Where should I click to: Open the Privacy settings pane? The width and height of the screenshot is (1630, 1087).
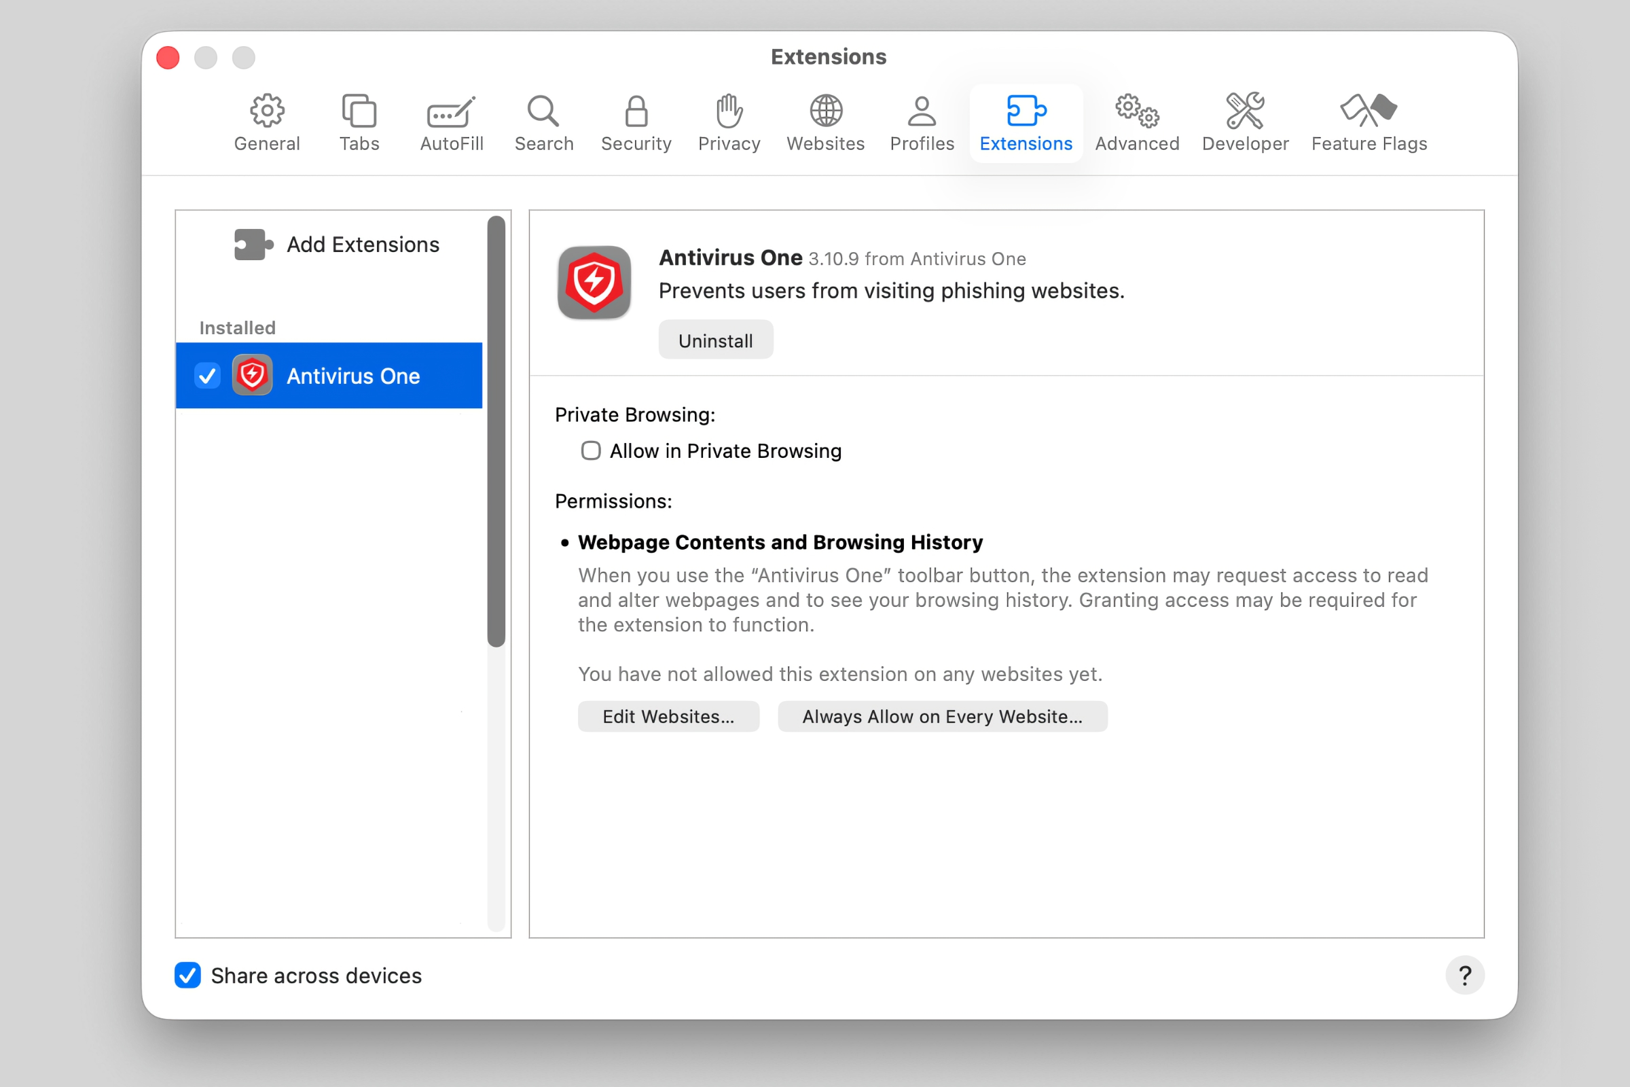tap(728, 124)
